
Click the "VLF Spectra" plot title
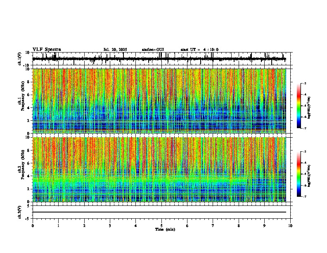pyautogui.click(x=47, y=50)
